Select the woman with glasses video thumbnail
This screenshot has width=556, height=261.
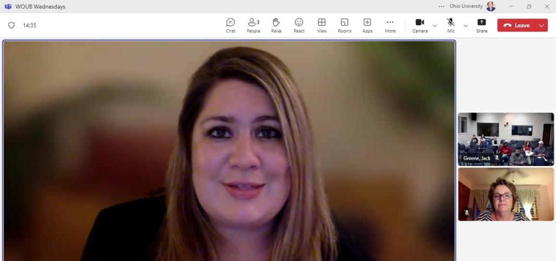(505, 194)
